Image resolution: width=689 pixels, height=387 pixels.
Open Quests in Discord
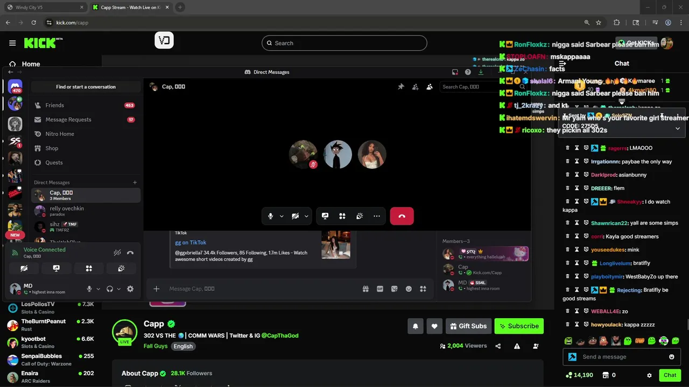(86, 162)
